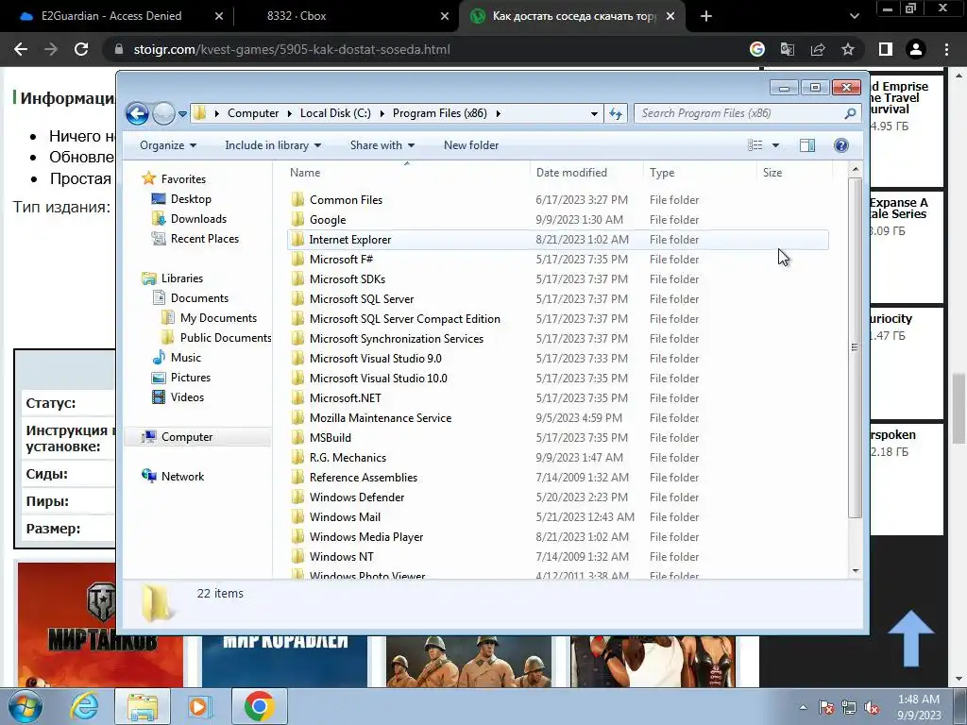The image size is (967, 725).
Task: Click the blue scroll-to-top arrow on webpage
Action: coord(911,639)
